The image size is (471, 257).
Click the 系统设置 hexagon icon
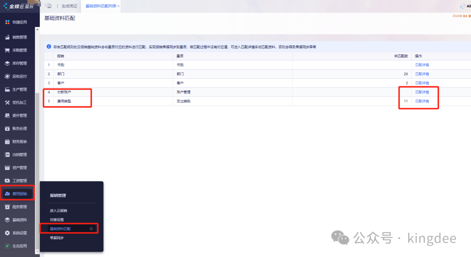(7, 233)
